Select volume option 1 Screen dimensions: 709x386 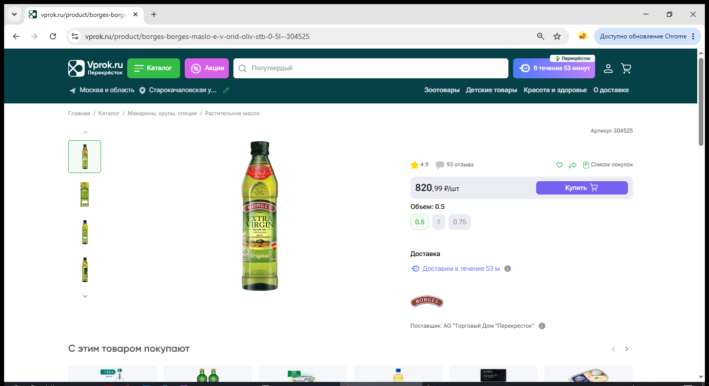coord(439,222)
